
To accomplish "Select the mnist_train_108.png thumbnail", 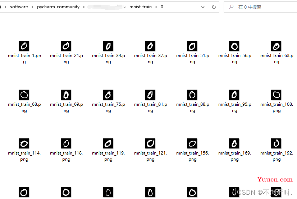I will 276,95.
